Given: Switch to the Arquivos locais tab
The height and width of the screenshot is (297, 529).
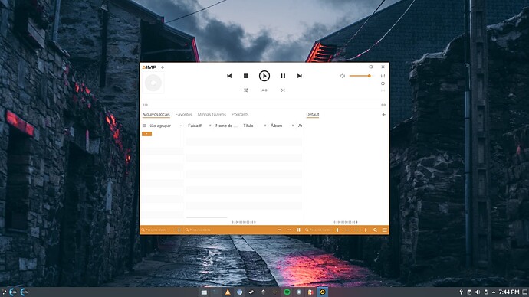Looking at the screenshot, I should click(156, 115).
